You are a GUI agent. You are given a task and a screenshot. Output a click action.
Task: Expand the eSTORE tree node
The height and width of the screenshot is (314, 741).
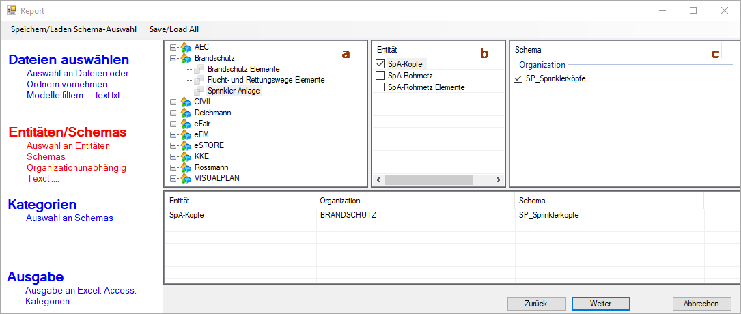click(x=173, y=145)
